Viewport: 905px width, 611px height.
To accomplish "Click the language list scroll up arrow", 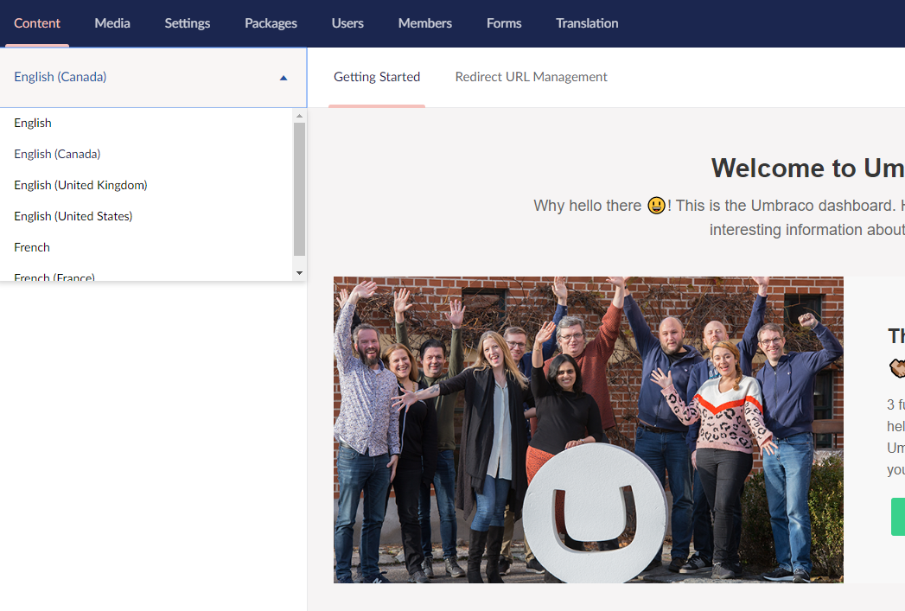I will pyautogui.click(x=299, y=116).
